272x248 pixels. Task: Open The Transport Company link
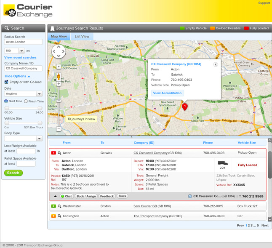tap(151, 216)
